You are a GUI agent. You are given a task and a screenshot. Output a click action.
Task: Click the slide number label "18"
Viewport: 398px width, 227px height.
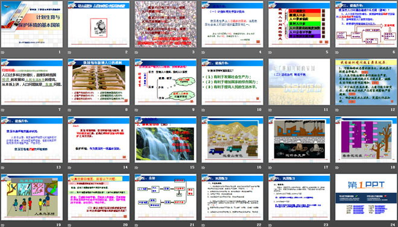pos(393,167)
